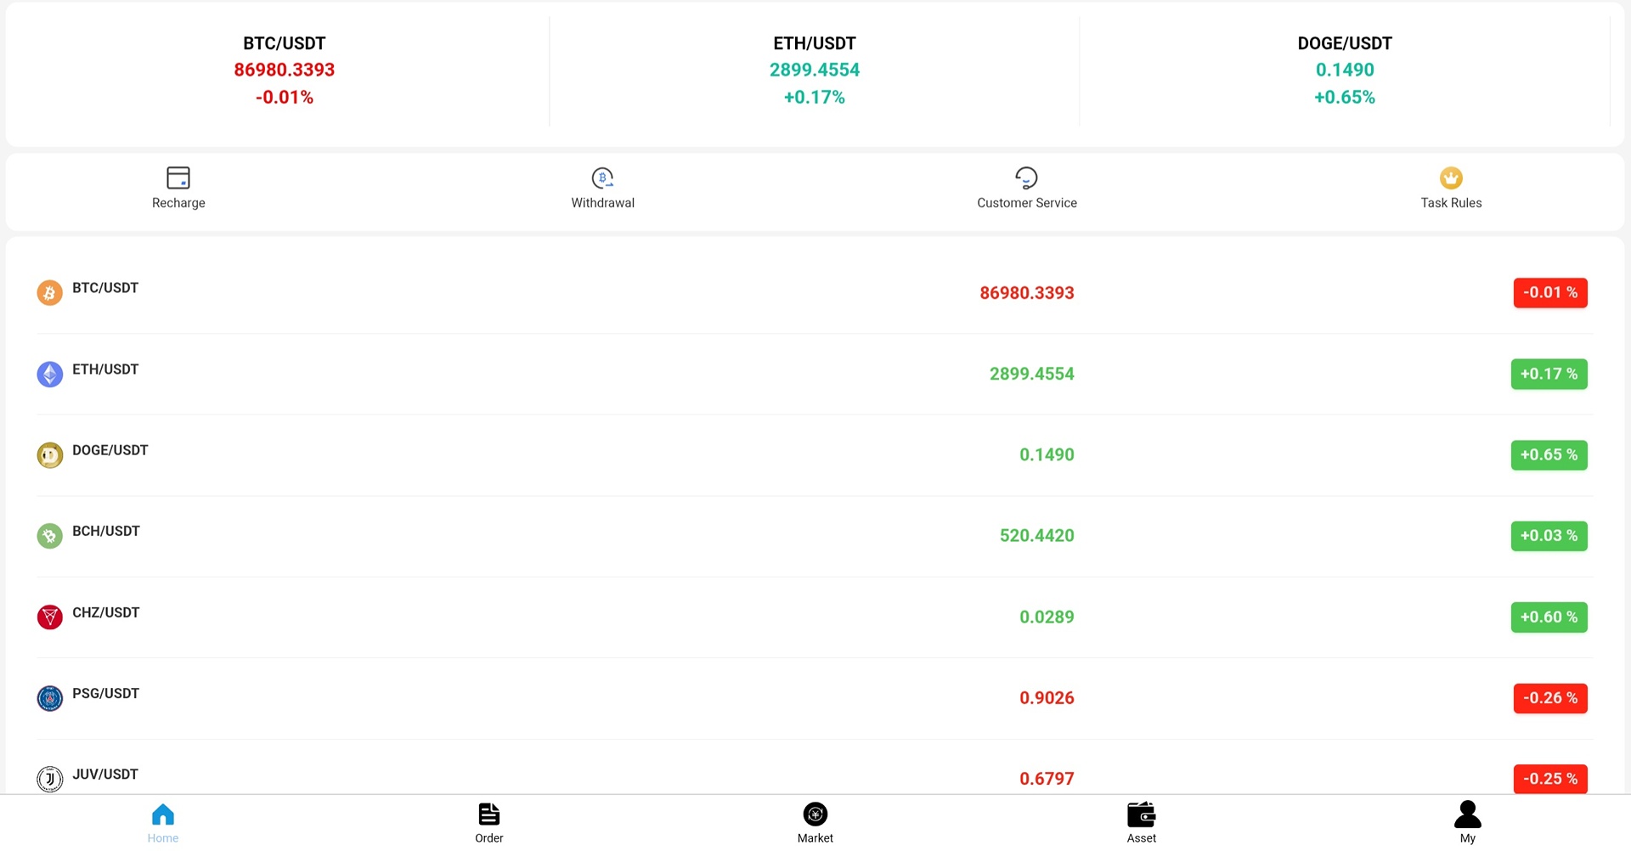Screen dimensions: 1631x851
Task: Switch to the Order tab
Action: point(489,823)
